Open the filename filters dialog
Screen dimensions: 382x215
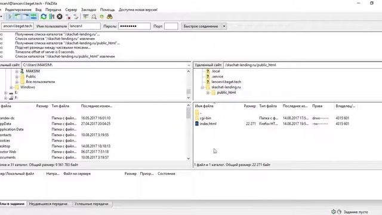(85, 17)
